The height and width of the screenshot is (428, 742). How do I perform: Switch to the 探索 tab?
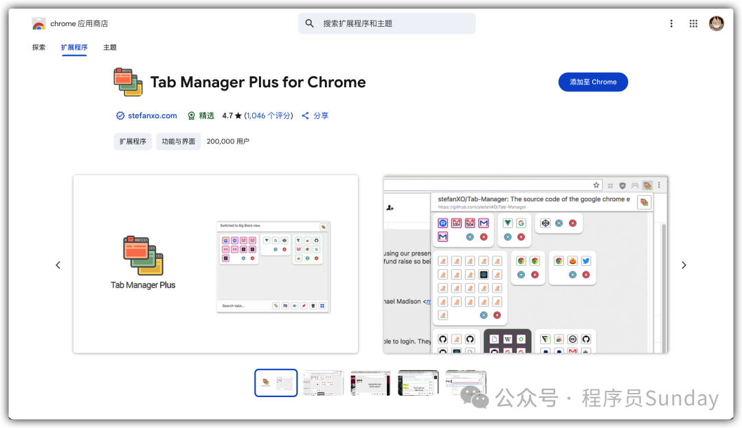[x=38, y=47]
